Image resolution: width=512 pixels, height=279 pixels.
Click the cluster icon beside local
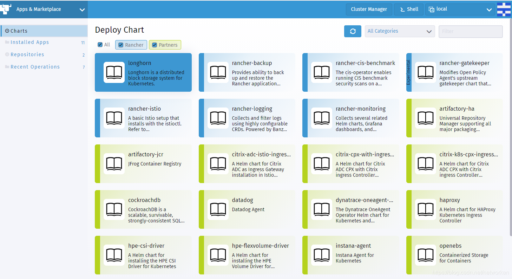[x=431, y=9]
